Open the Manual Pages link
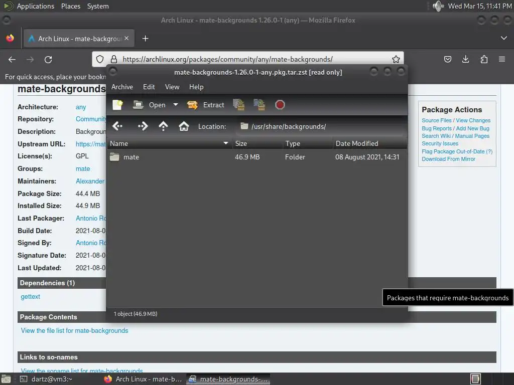Viewport: 514px width, 385px height. [472, 136]
